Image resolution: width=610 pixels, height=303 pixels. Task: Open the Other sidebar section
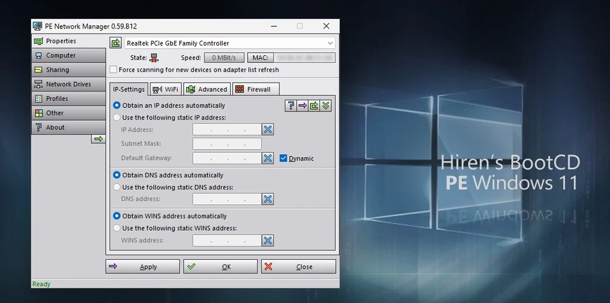coord(69,113)
